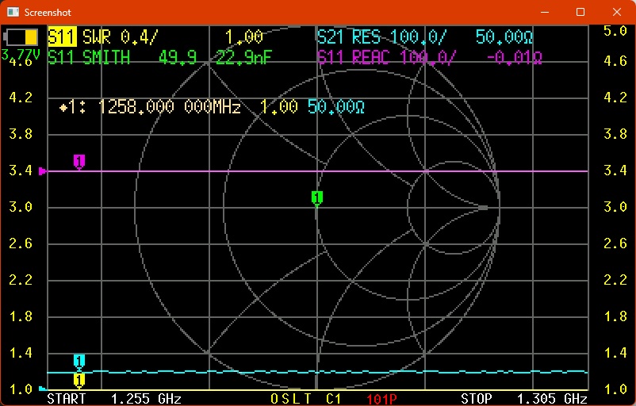636x406 pixels.
Task: Select the cyan marker 1 on S21 trace
Action: 79,362
